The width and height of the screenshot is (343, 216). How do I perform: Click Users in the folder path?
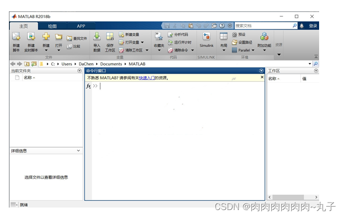pos(67,64)
